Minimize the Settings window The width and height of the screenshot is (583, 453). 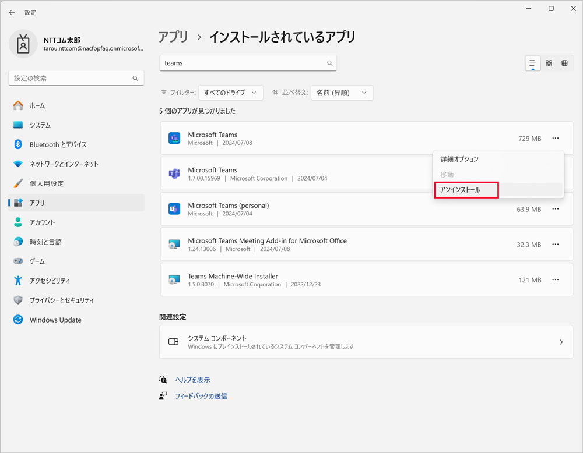pyautogui.click(x=529, y=9)
